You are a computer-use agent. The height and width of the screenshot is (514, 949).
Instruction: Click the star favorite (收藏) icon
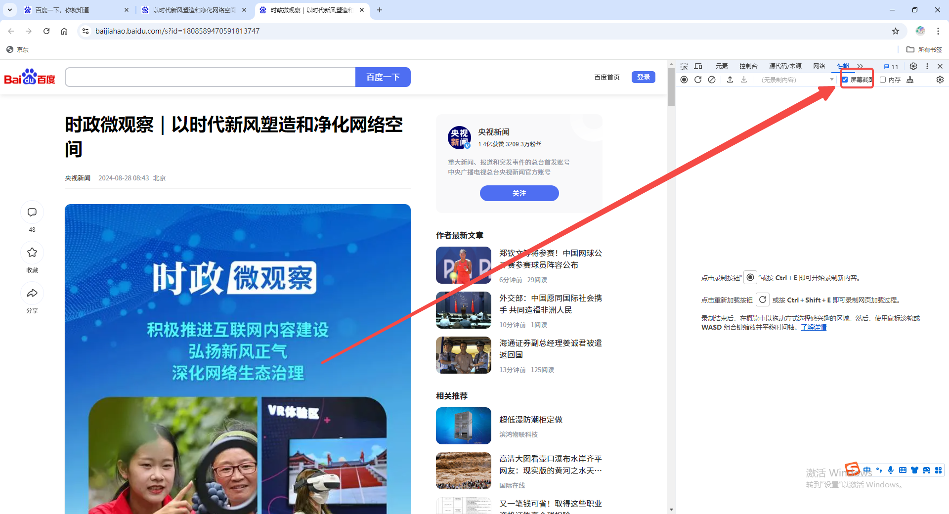coord(32,253)
